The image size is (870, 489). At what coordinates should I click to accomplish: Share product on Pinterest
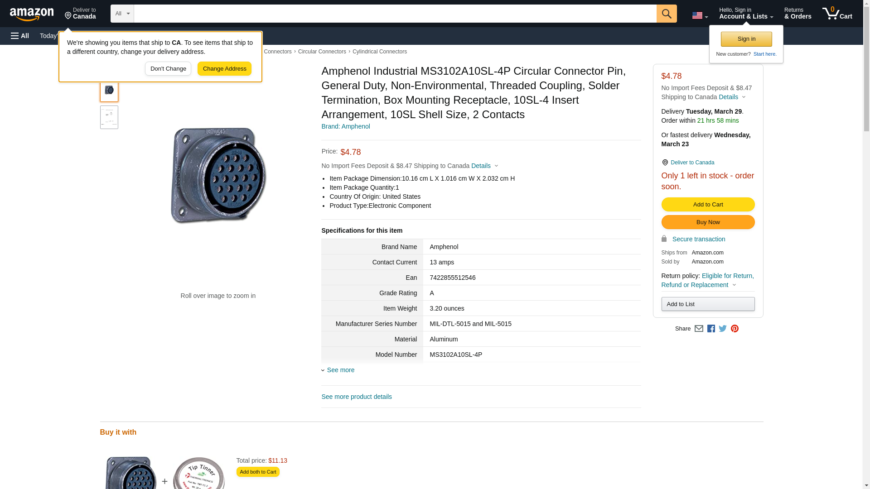(735, 329)
